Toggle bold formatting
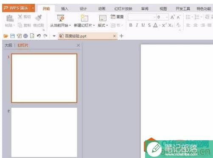The width and height of the screenshot is (213, 158). (131, 25)
